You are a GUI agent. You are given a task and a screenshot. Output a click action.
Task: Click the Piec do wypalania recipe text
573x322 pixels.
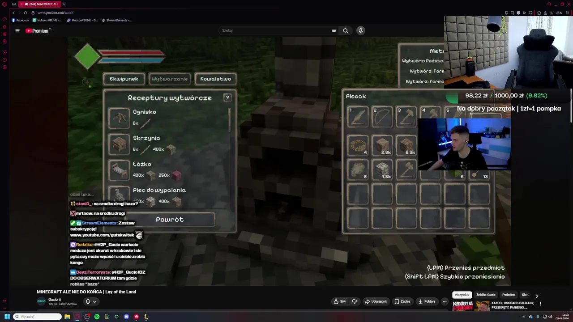(159, 190)
